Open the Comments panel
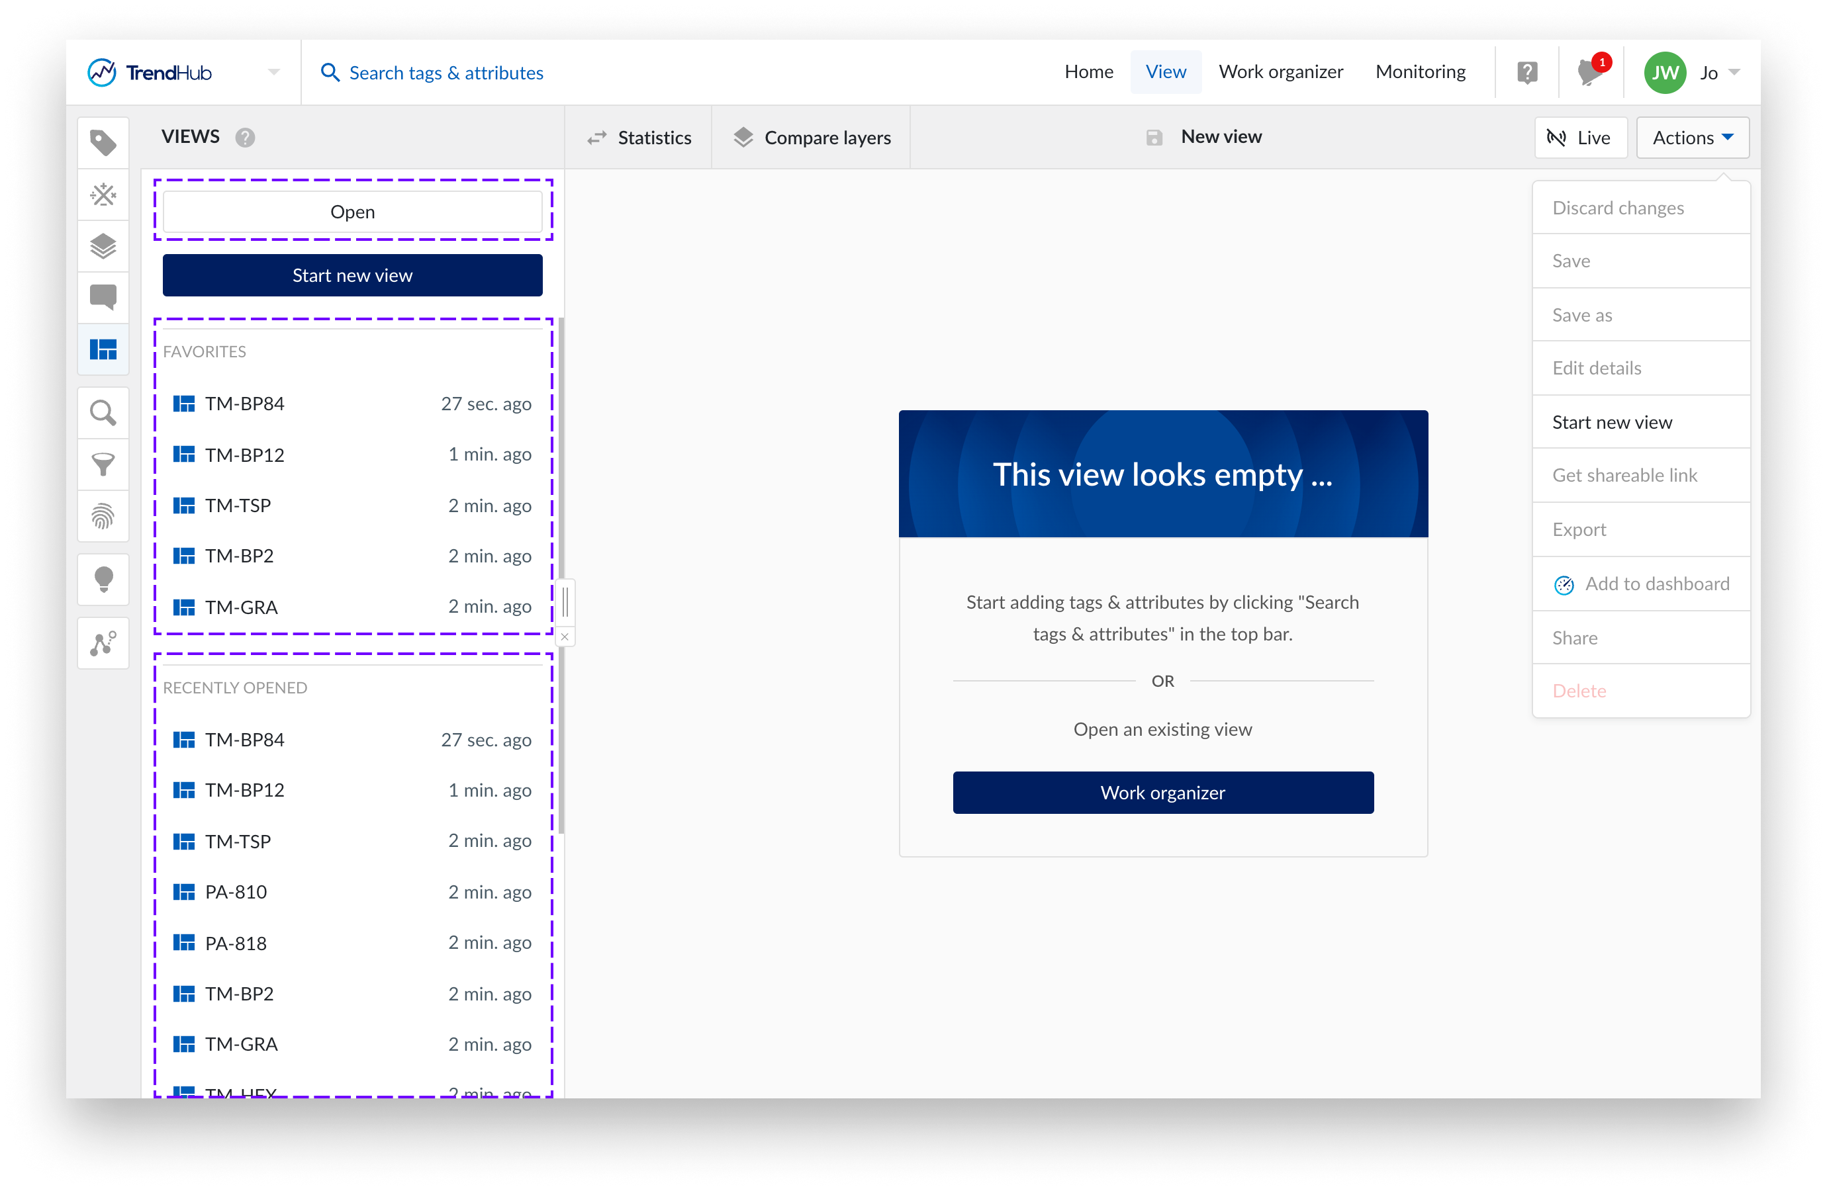The width and height of the screenshot is (1827, 1191). (104, 298)
